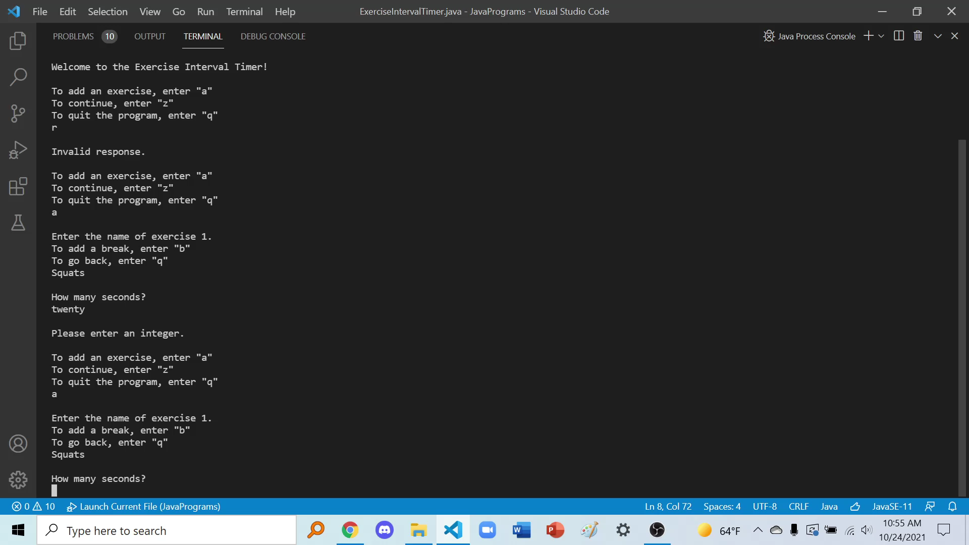This screenshot has width=969, height=545.
Task: Split the terminal panel
Action: (899, 36)
